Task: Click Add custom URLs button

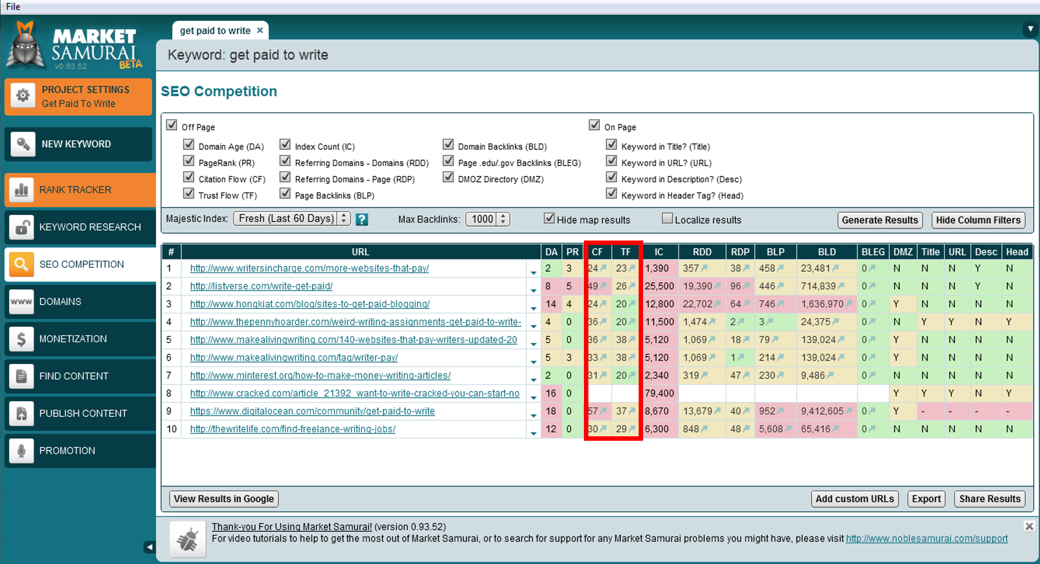Action: click(854, 499)
